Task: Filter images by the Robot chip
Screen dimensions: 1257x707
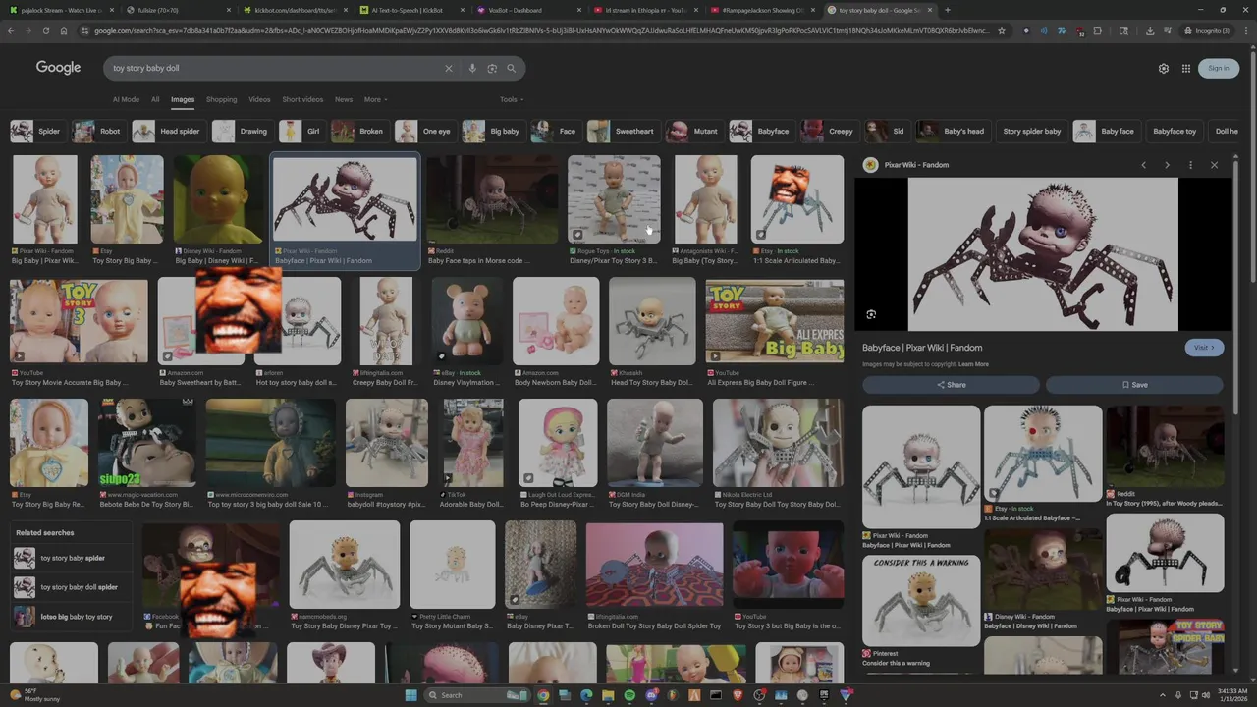Action: 98,131
